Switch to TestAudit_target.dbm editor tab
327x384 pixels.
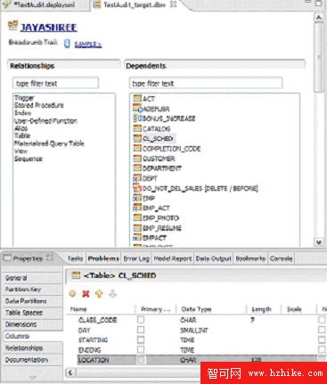(135, 5)
